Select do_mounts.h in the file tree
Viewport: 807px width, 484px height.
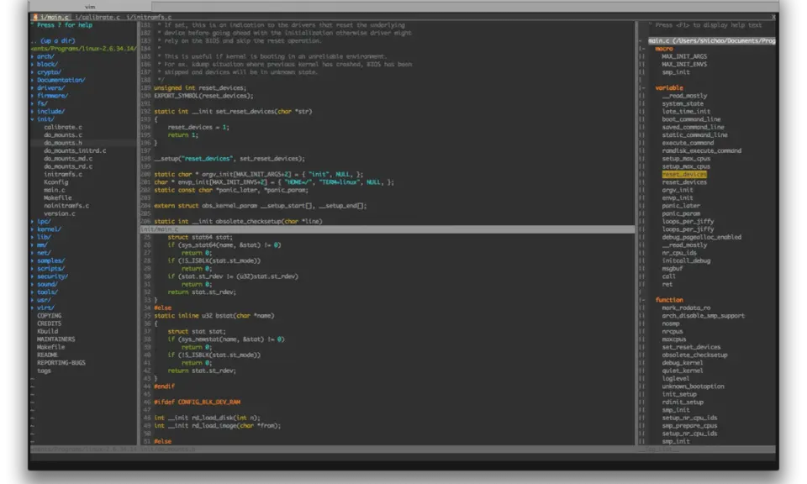63,143
